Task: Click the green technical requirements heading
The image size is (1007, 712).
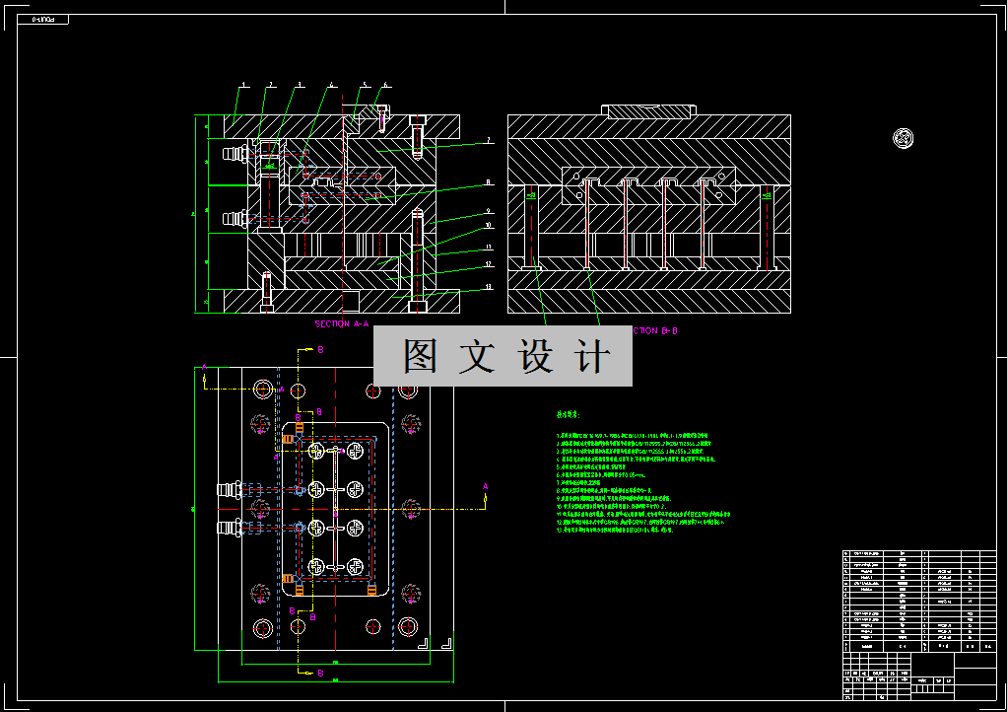Action: 569,415
